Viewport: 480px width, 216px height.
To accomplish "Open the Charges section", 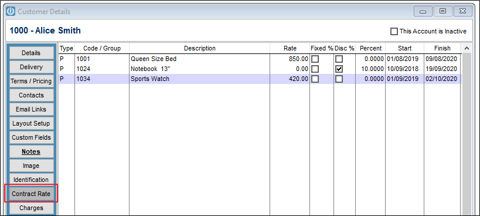I will [x=31, y=208].
